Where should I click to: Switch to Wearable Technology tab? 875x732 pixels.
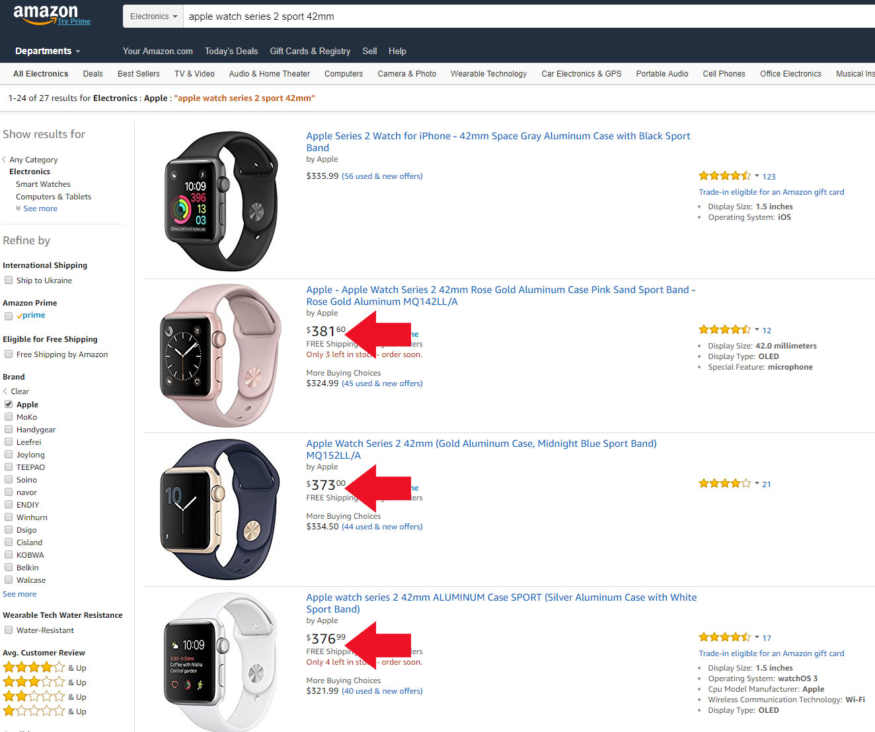(x=488, y=74)
